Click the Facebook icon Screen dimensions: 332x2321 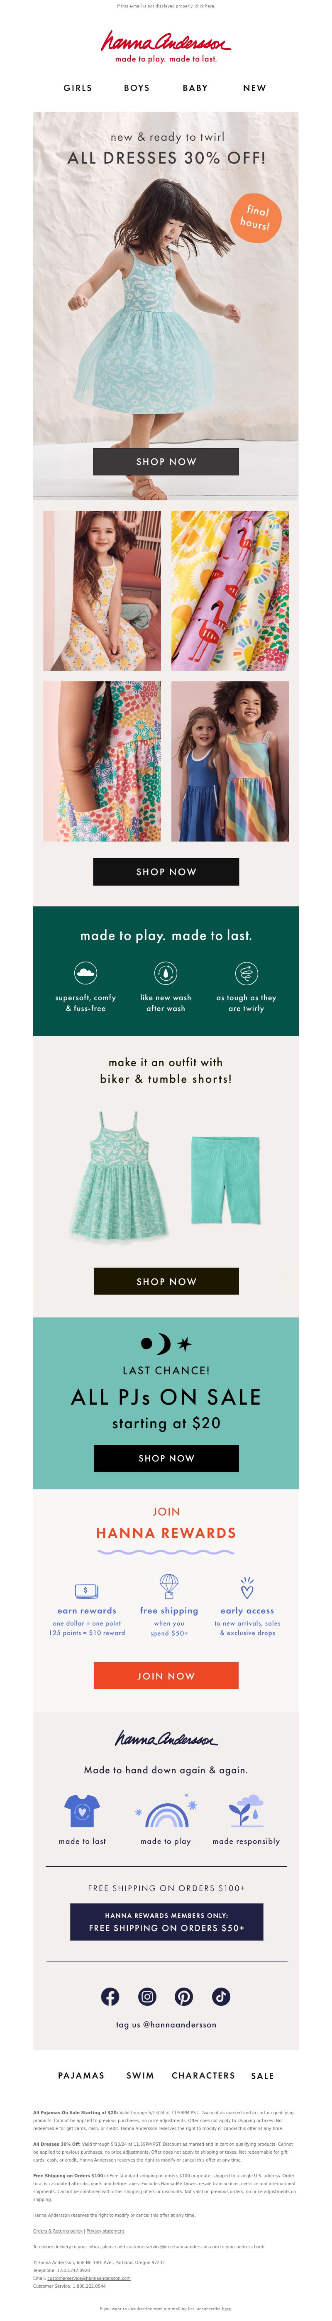[110, 1997]
